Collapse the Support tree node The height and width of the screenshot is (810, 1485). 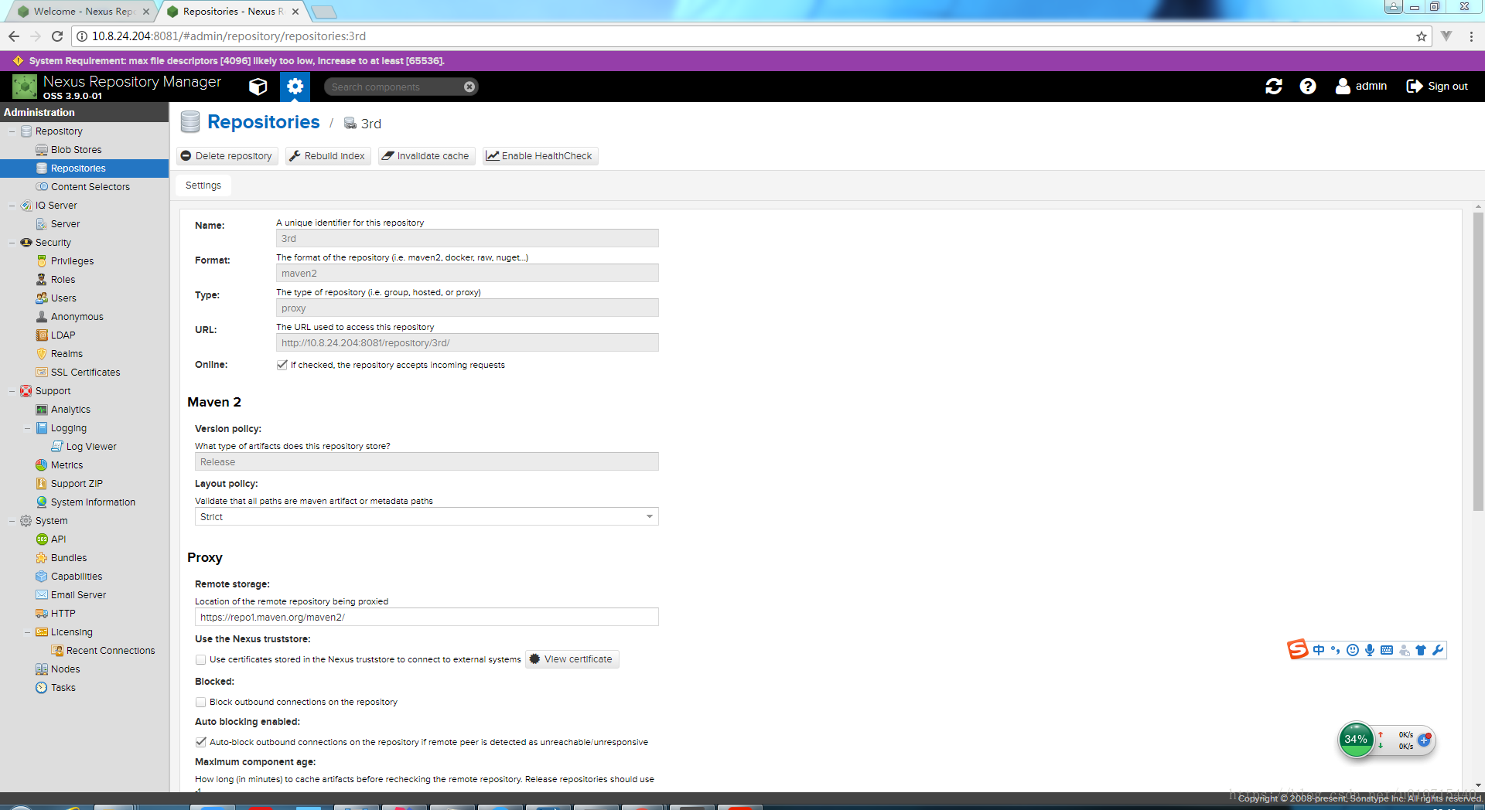point(12,391)
